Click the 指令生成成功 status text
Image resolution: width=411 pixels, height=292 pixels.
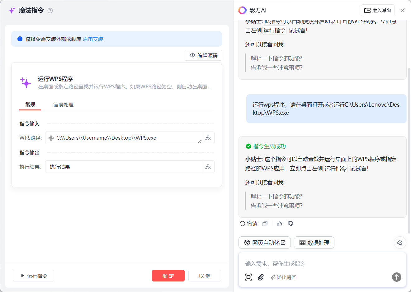[269, 146]
